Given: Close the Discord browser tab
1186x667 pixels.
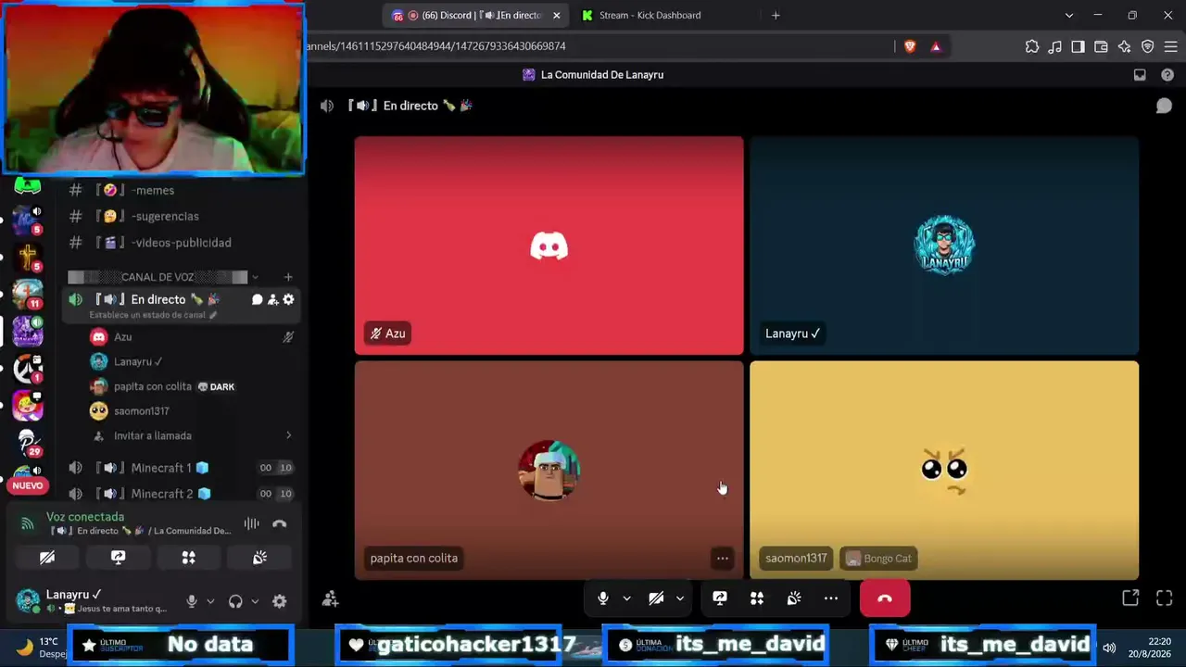Looking at the screenshot, I should click(x=556, y=15).
